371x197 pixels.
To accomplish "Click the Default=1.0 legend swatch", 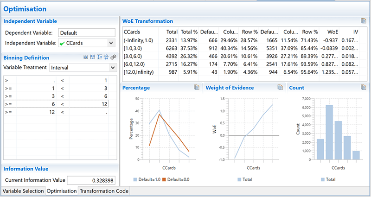I will 135,179.
